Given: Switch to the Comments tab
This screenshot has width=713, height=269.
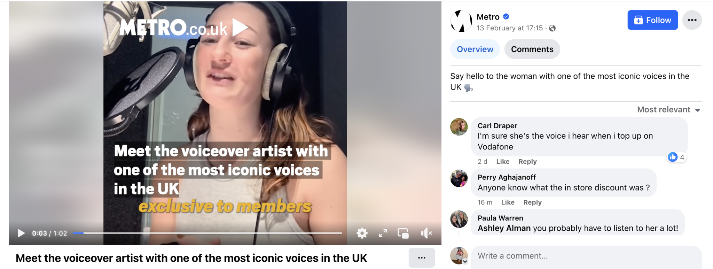Looking at the screenshot, I should pos(532,49).
